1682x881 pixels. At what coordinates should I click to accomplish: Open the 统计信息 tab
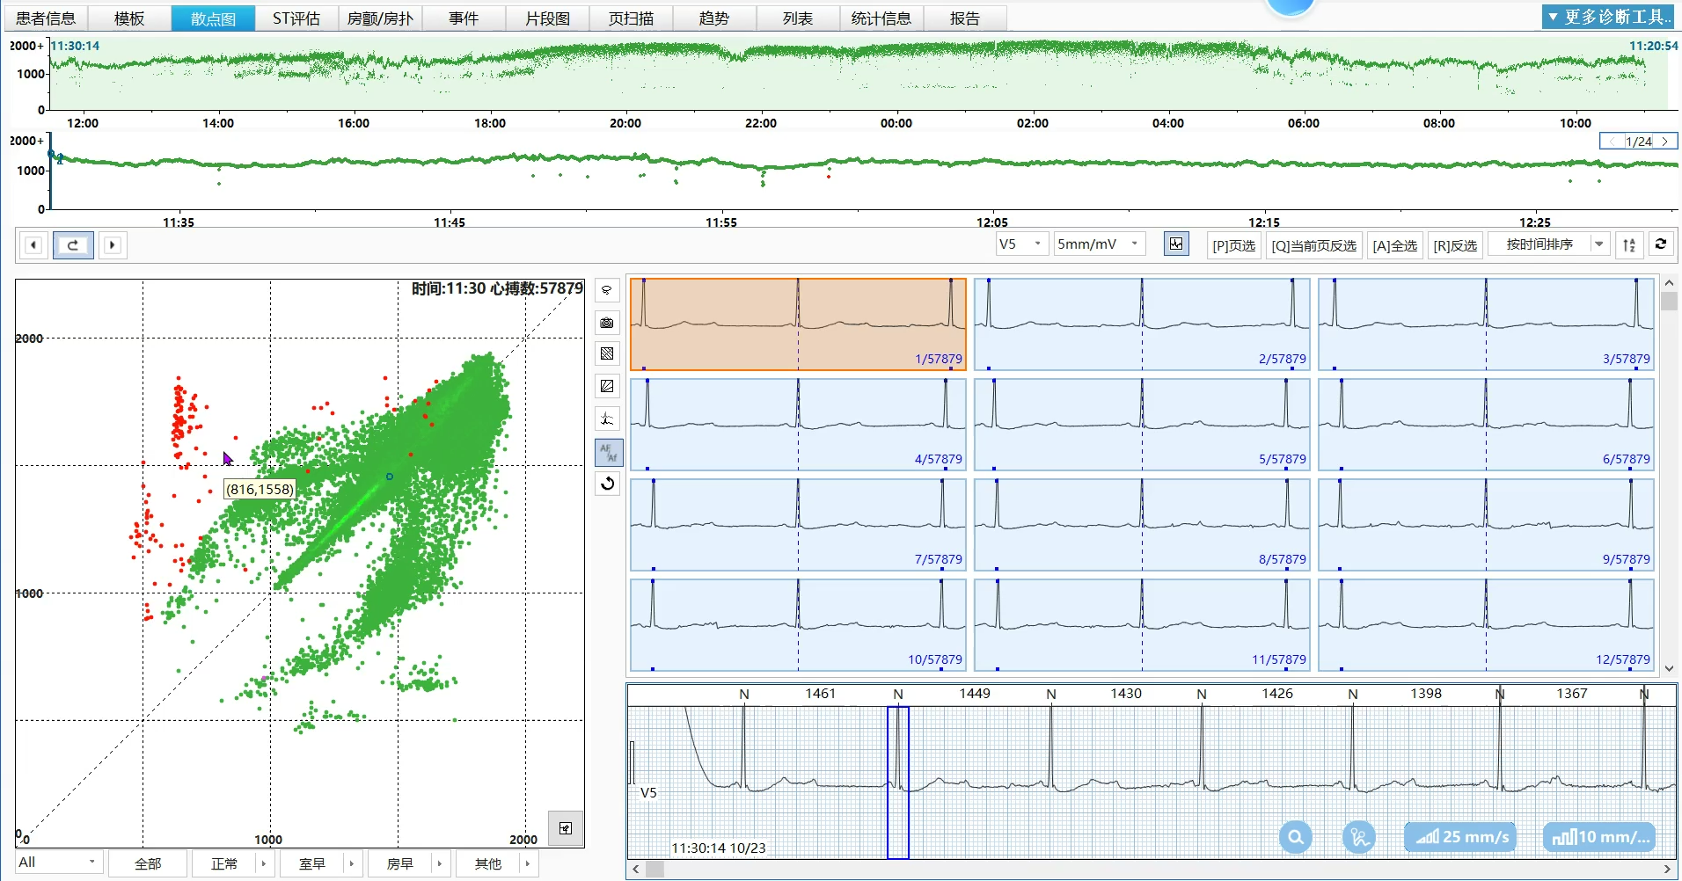(881, 18)
